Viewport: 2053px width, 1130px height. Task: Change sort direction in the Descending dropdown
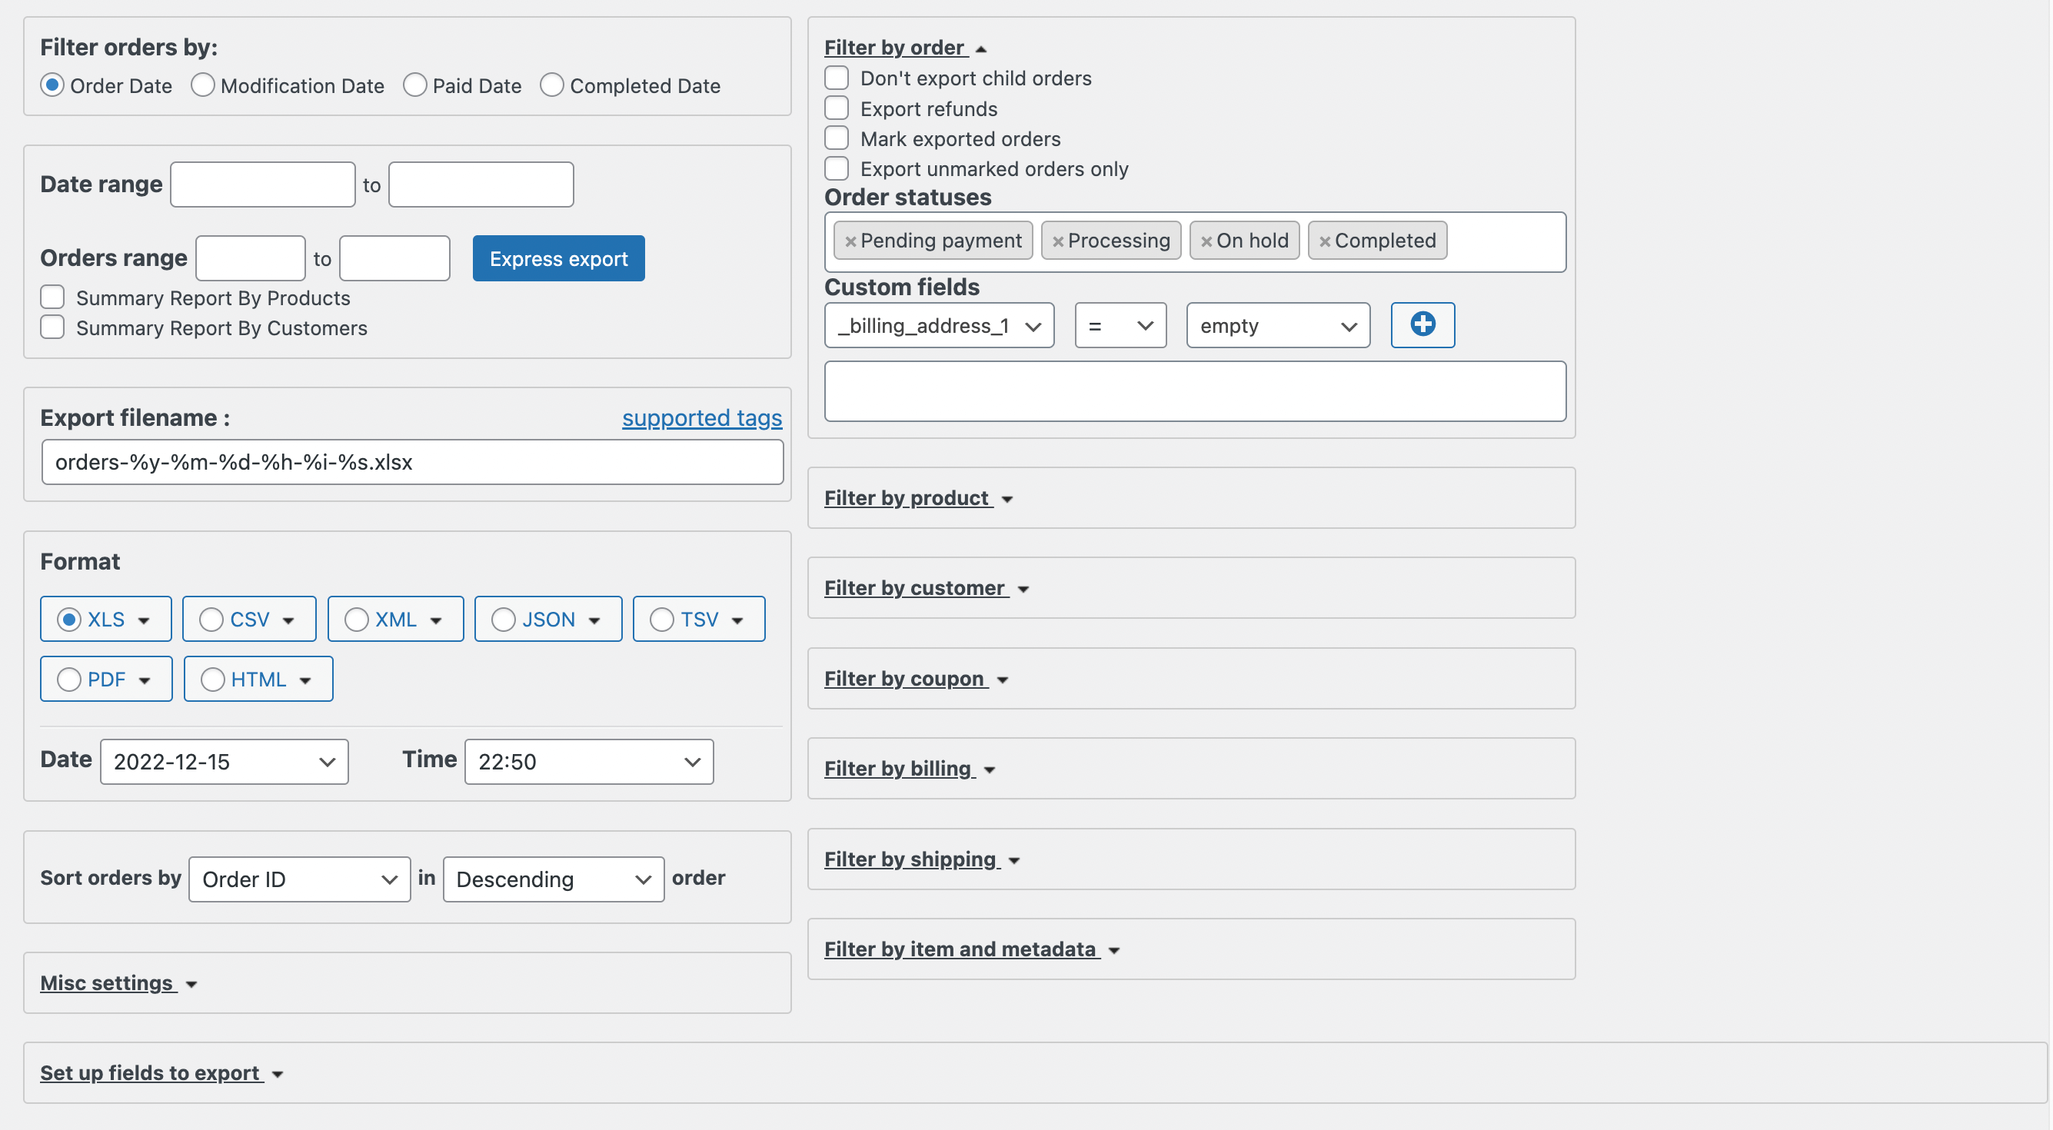[553, 879]
